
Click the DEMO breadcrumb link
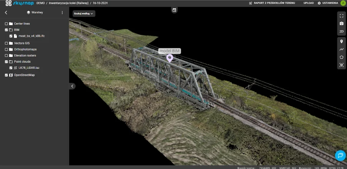tap(41, 3)
